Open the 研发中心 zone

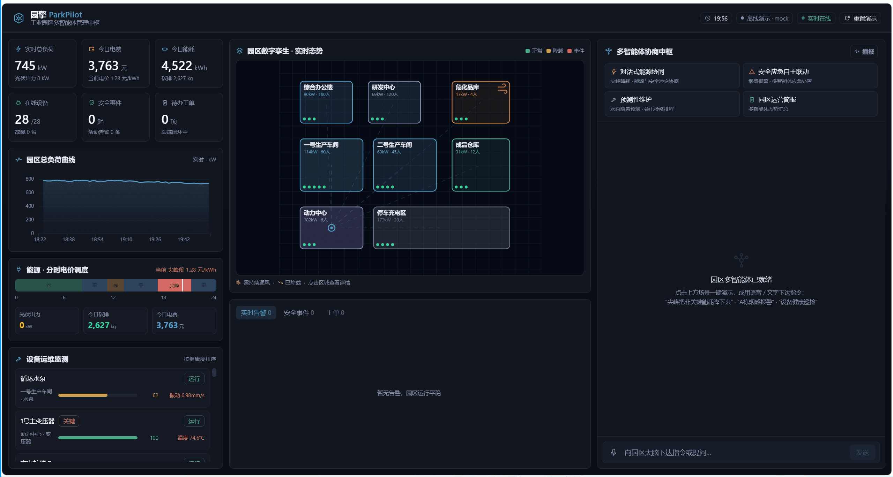394,102
